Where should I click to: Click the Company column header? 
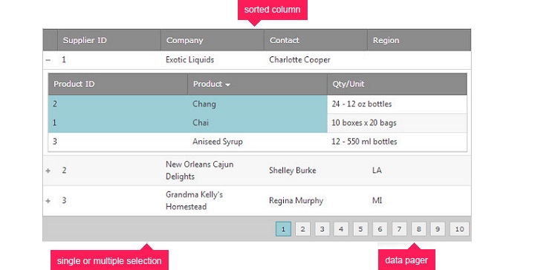[213, 40]
